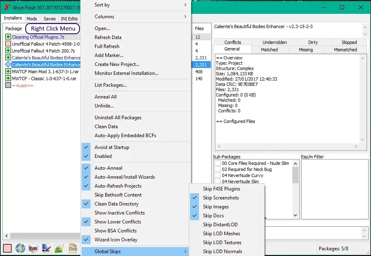Click Sub-Packages list scroll up arrow

pos(295,164)
